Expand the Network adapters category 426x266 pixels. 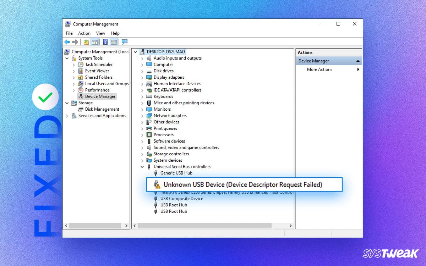click(143, 116)
